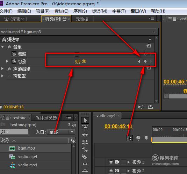The height and width of the screenshot is (174, 187).
Task: Open the search filter dropdown arrow
Action: tap(8, 132)
